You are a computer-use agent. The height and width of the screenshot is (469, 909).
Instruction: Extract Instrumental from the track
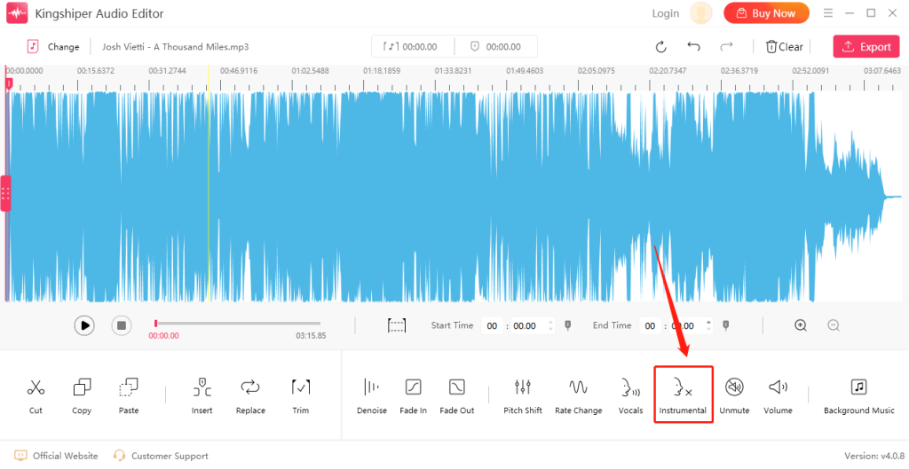(683, 395)
